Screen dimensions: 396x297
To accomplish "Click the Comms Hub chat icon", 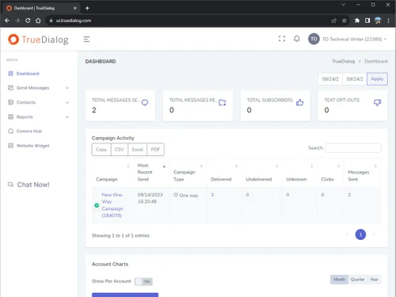I will click(10, 131).
